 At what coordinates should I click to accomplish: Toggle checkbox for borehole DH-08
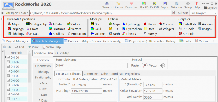8,90
